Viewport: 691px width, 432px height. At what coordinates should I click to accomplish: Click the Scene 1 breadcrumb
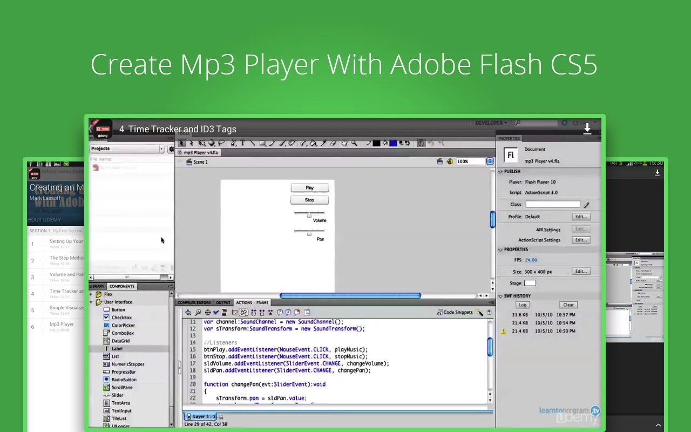(x=197, y=162)
